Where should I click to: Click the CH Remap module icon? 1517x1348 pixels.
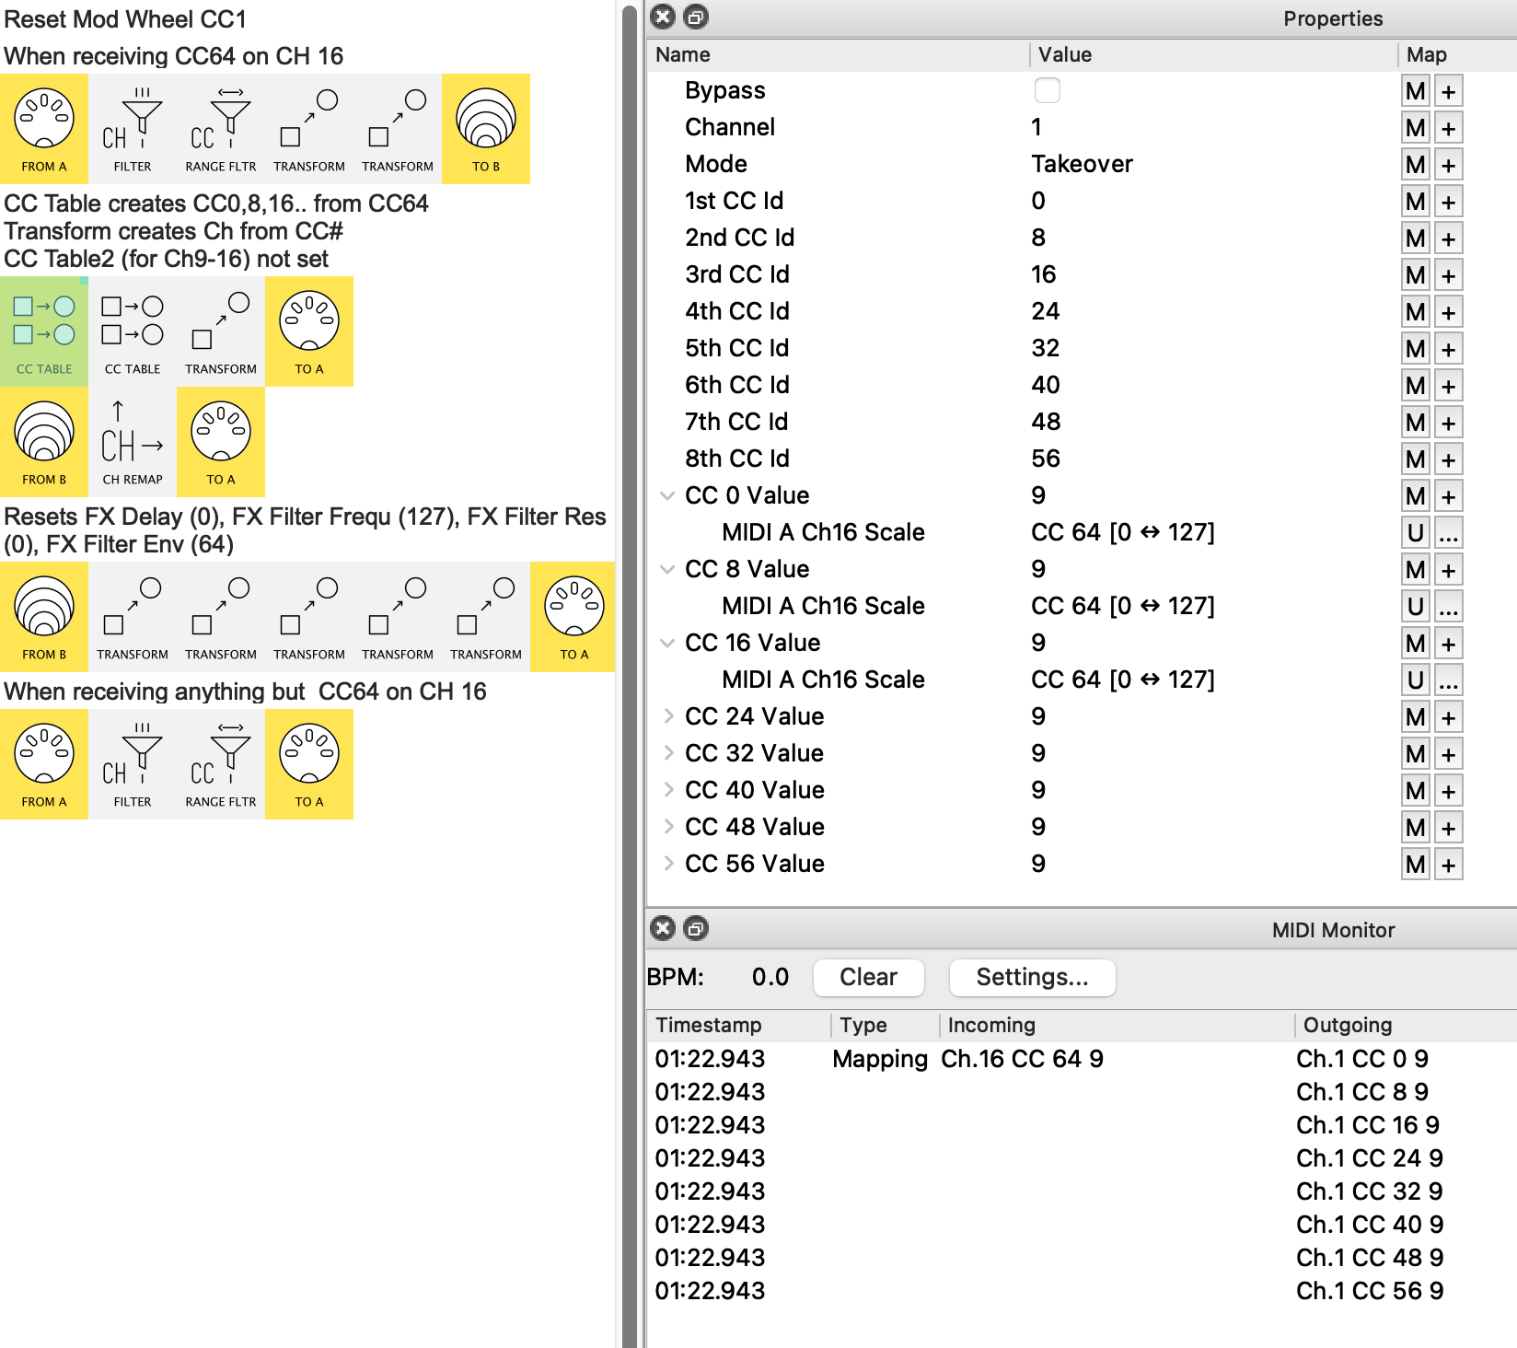click(133, 442)
